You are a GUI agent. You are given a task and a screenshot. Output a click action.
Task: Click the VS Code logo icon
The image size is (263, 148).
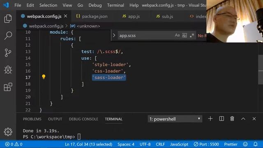(x=6, y=5)
